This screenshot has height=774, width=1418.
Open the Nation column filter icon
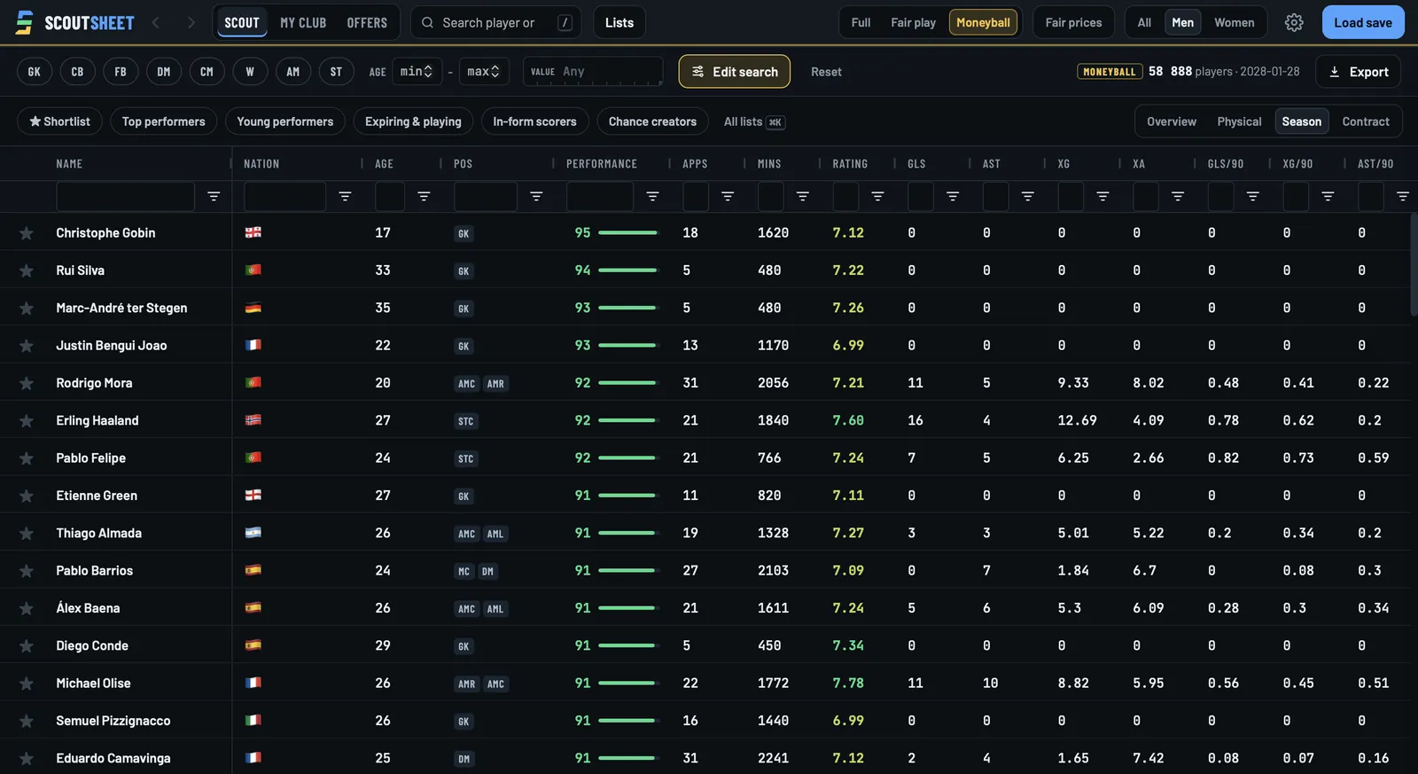pyautogui.click(x=345, y=196)
